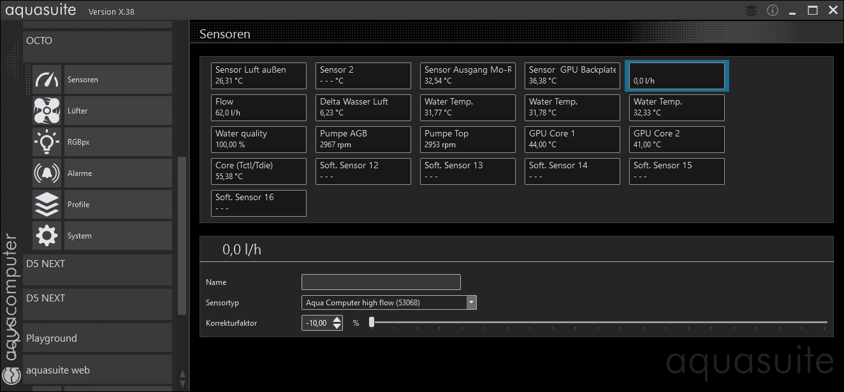Select the Delta Wasser Luft tile

(x=363, y=108)
